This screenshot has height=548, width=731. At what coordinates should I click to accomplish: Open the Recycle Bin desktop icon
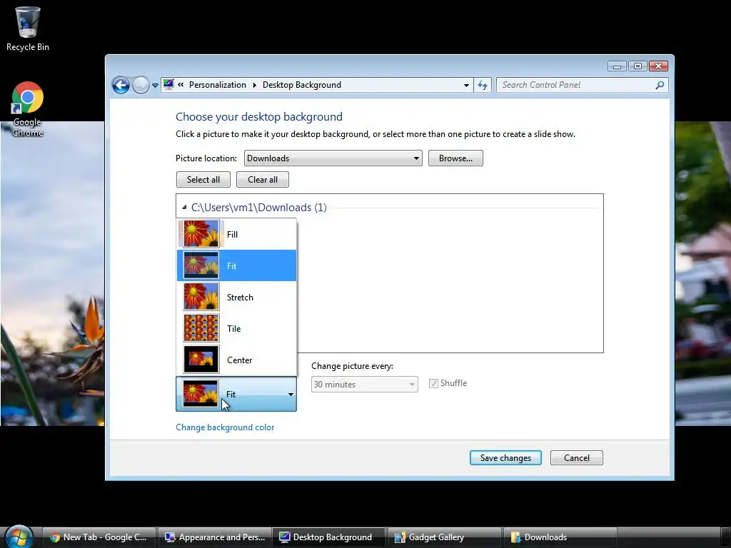coord(28,29)
